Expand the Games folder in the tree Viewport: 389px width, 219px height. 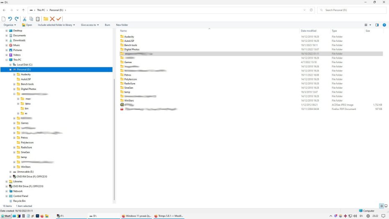[x=14, y=123]
